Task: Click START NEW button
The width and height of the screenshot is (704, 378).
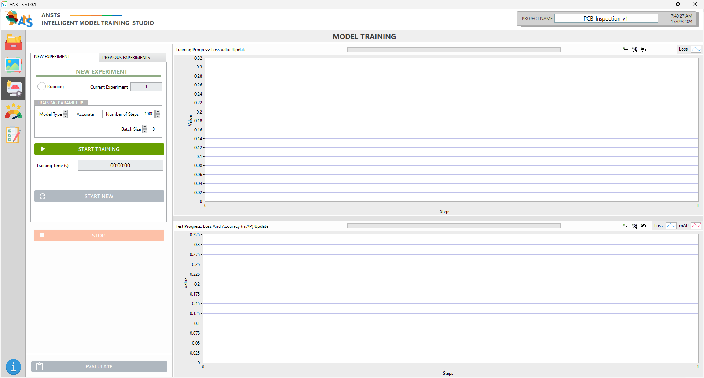Action: tap(99, 196)
